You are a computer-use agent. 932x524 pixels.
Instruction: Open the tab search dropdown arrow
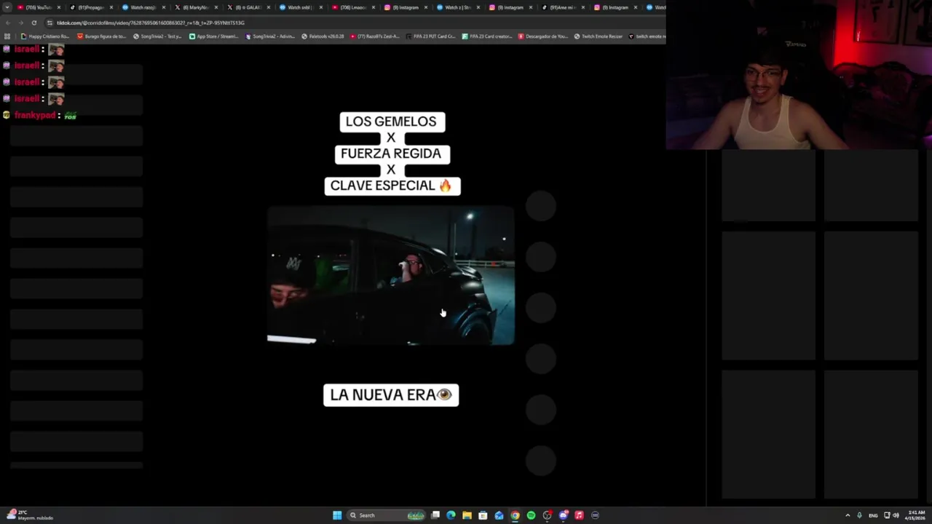coord(7,7)
